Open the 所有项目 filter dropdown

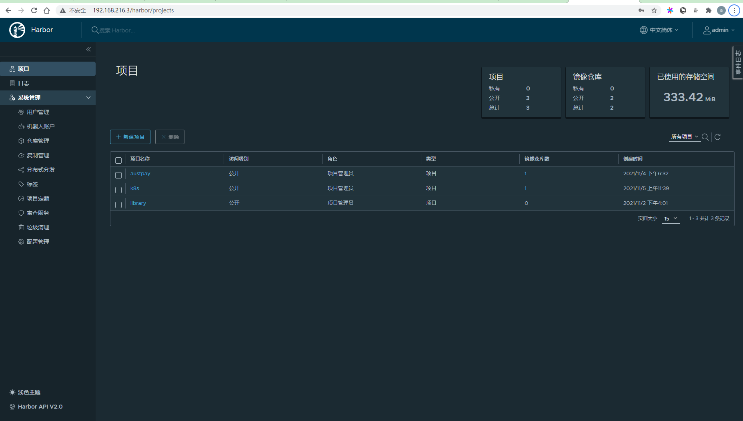coord(685,137)
